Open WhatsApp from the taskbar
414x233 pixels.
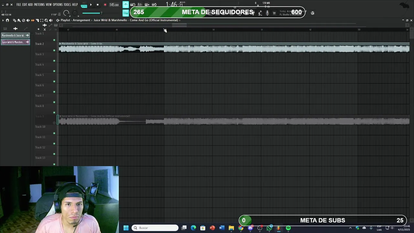coord(269,228)
